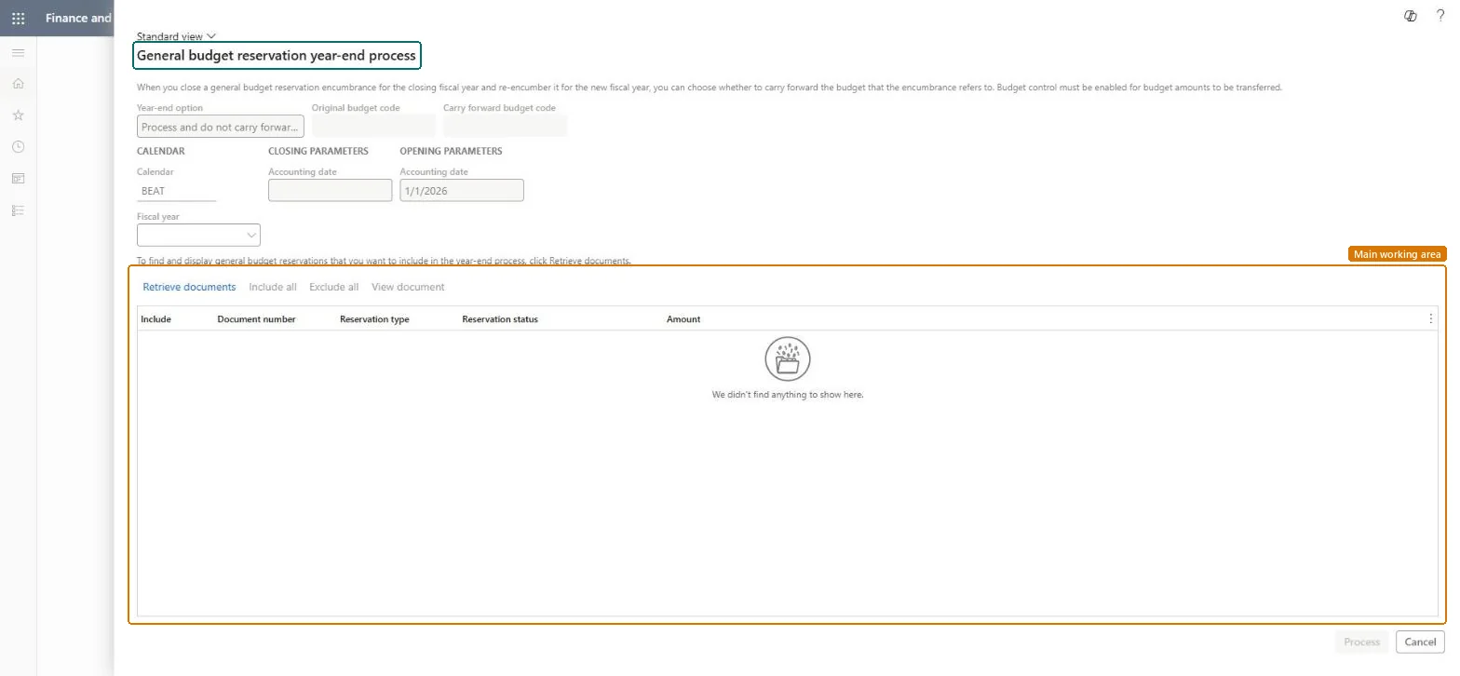Click the empty-folder nothing found icon

coord(788,359)
